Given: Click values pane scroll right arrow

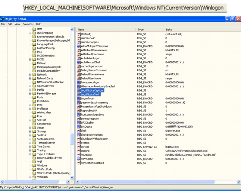Looking at the screenshot, I should point(239,182).
